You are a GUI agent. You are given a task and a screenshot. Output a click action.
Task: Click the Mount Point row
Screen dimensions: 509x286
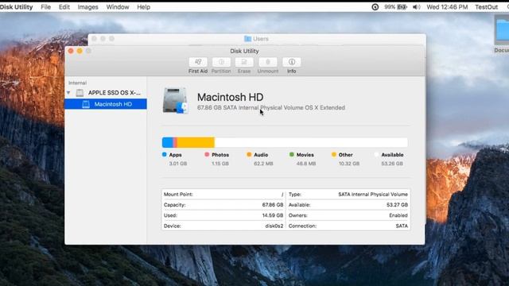tap(223, 194)
